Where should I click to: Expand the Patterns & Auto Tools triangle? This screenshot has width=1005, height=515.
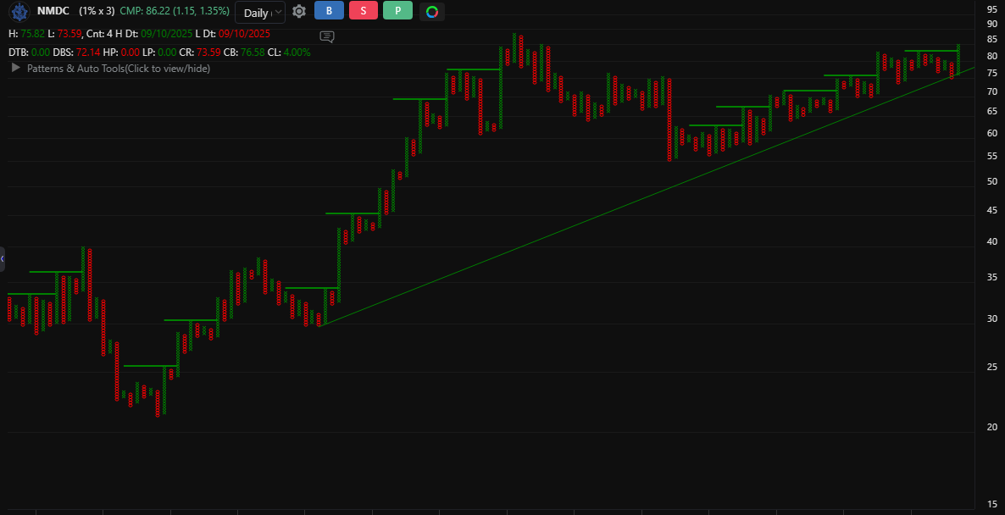point(15,68)
